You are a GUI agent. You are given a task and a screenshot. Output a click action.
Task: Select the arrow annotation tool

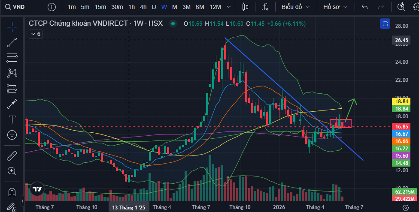click(x=12, y=104)
